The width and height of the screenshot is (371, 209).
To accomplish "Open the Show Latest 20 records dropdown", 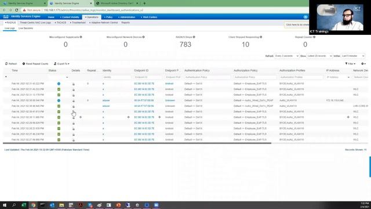I will click(319, 56).
